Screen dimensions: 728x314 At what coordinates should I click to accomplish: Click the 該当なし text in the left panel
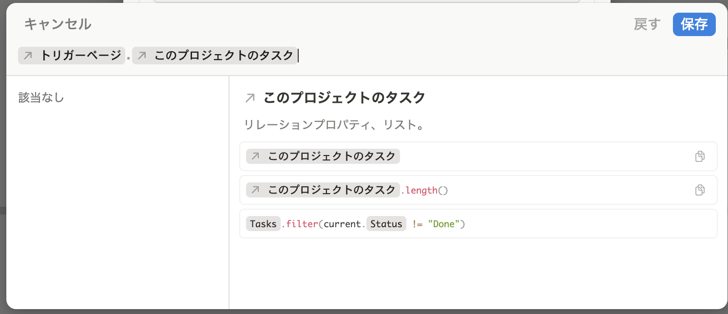(x=41, y=98)
